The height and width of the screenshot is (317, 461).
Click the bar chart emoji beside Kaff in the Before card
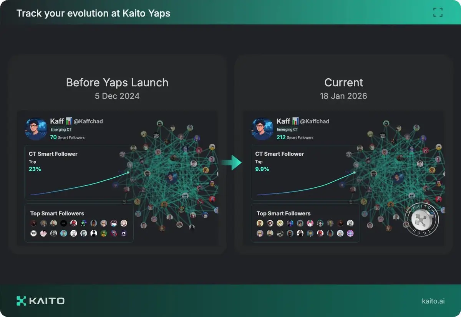coord(69,121)
